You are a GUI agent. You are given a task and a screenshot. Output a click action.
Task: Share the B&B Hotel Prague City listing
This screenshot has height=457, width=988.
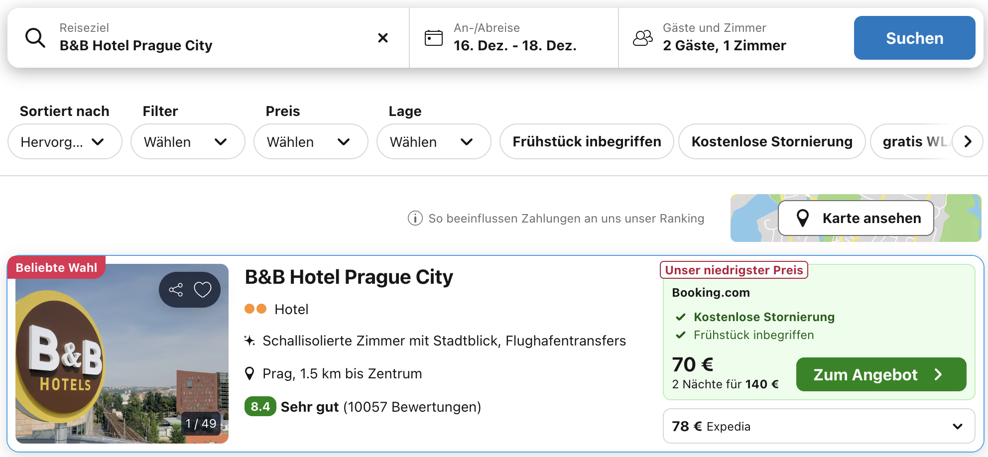click(x=176, y=290)
